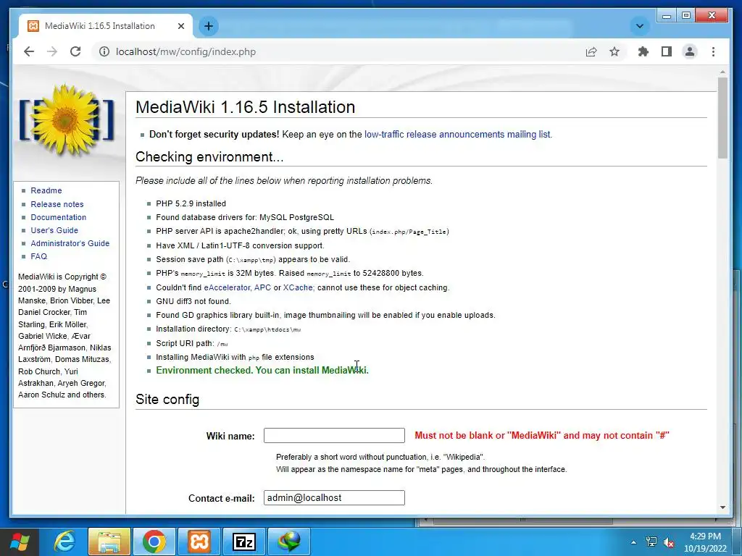
Task: Open Internet Download Manager taskbar icon
Action: tap(288, 542)
